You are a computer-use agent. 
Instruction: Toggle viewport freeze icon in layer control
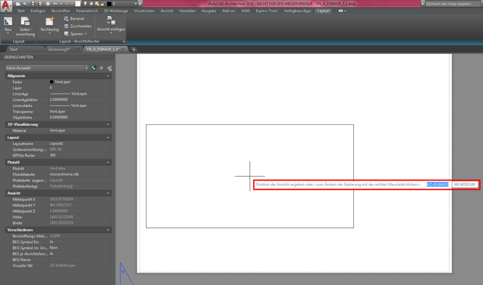tap(97, 4)
